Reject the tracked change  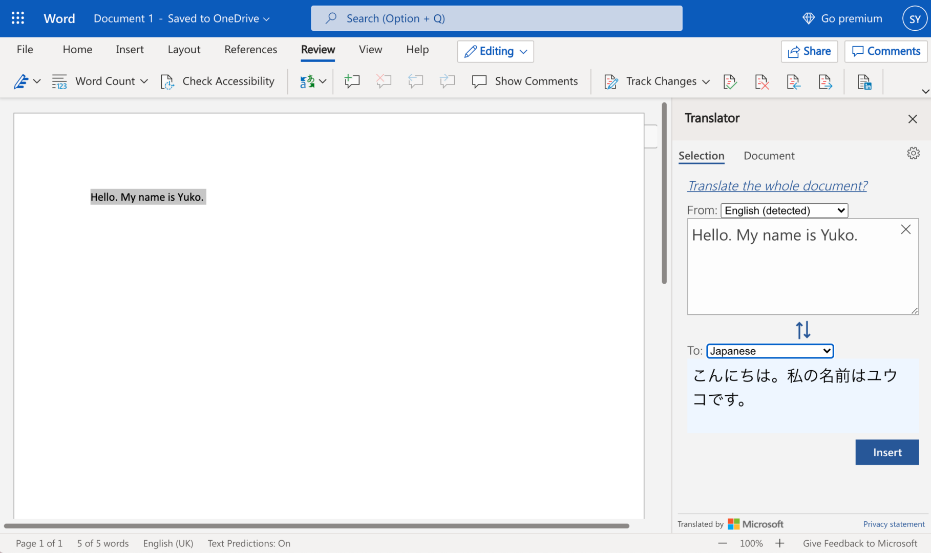pyautogui.click(x=761, y=81)
